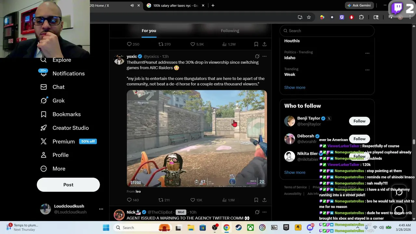View analytics of yoxic post 1.1M
The height and width of the screenshot is (234, 416).
(228, 200)
